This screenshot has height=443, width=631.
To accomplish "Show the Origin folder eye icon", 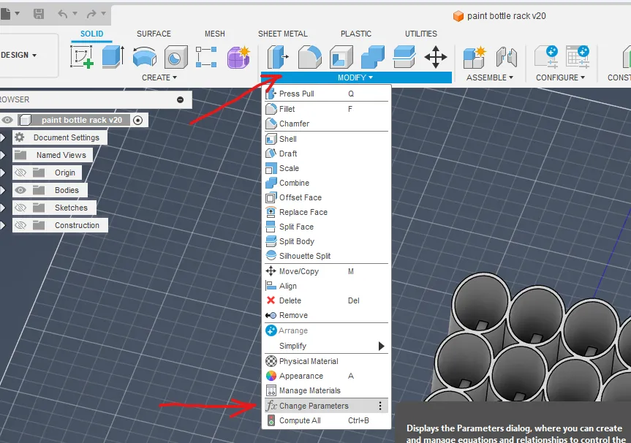I will [20, 173].
